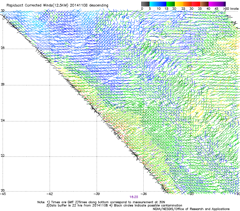Click the latitude label '20' on the left axis

point(3,191)
